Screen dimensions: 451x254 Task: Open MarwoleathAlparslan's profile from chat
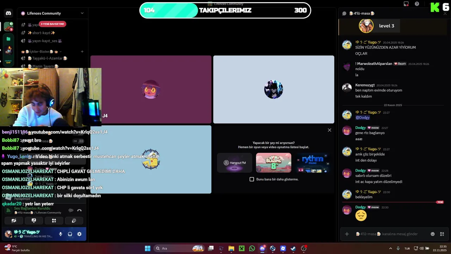click(374, 64)
